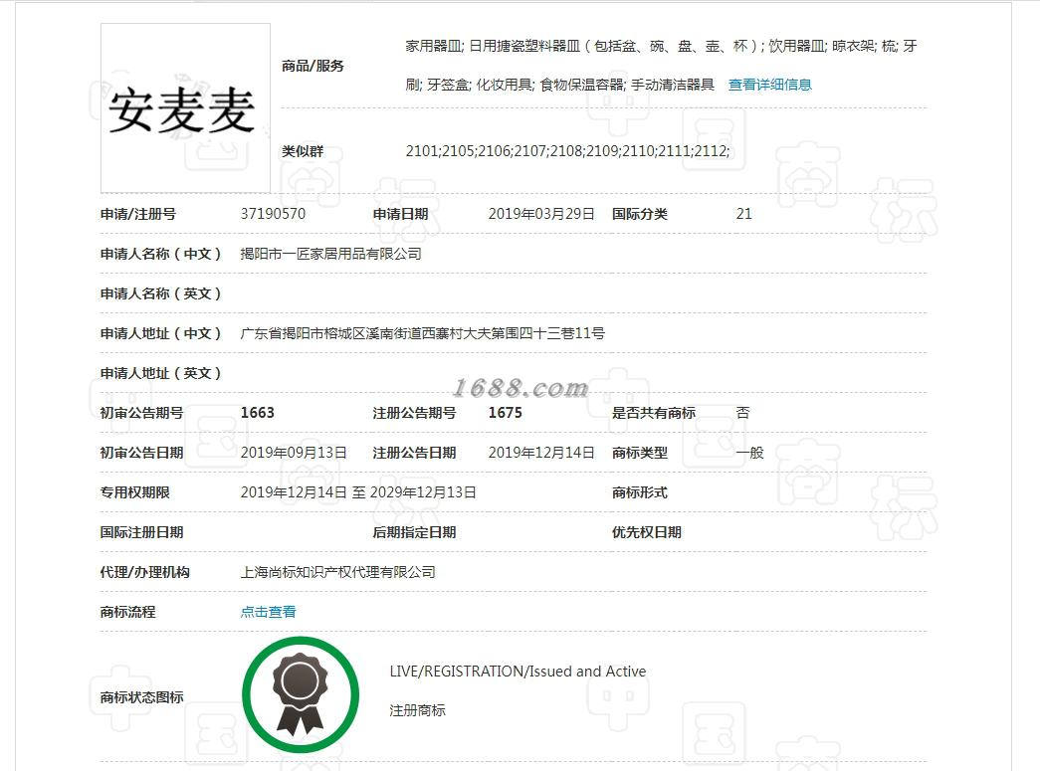
Task: Click the 代理/办理机构 label
Action: tap(144, 572)
